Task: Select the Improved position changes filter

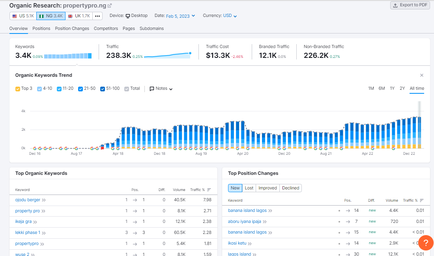Action: click(x=268, y=188)
